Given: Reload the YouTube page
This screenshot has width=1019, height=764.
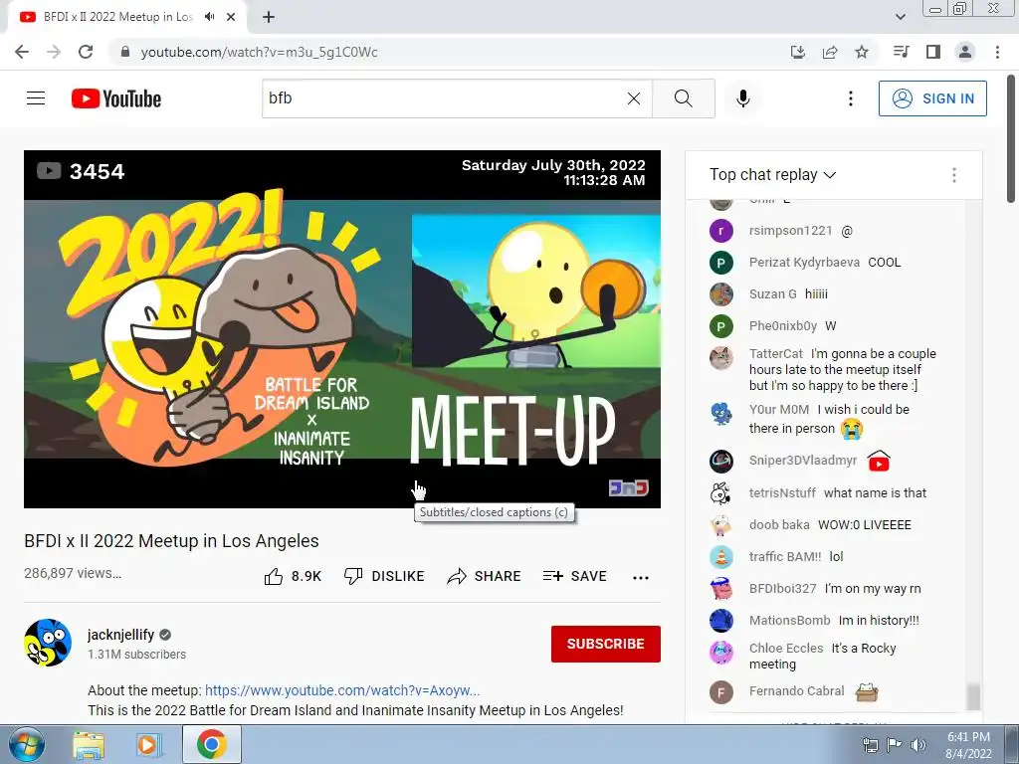Looking at the screenshot, I should point(86,52).
